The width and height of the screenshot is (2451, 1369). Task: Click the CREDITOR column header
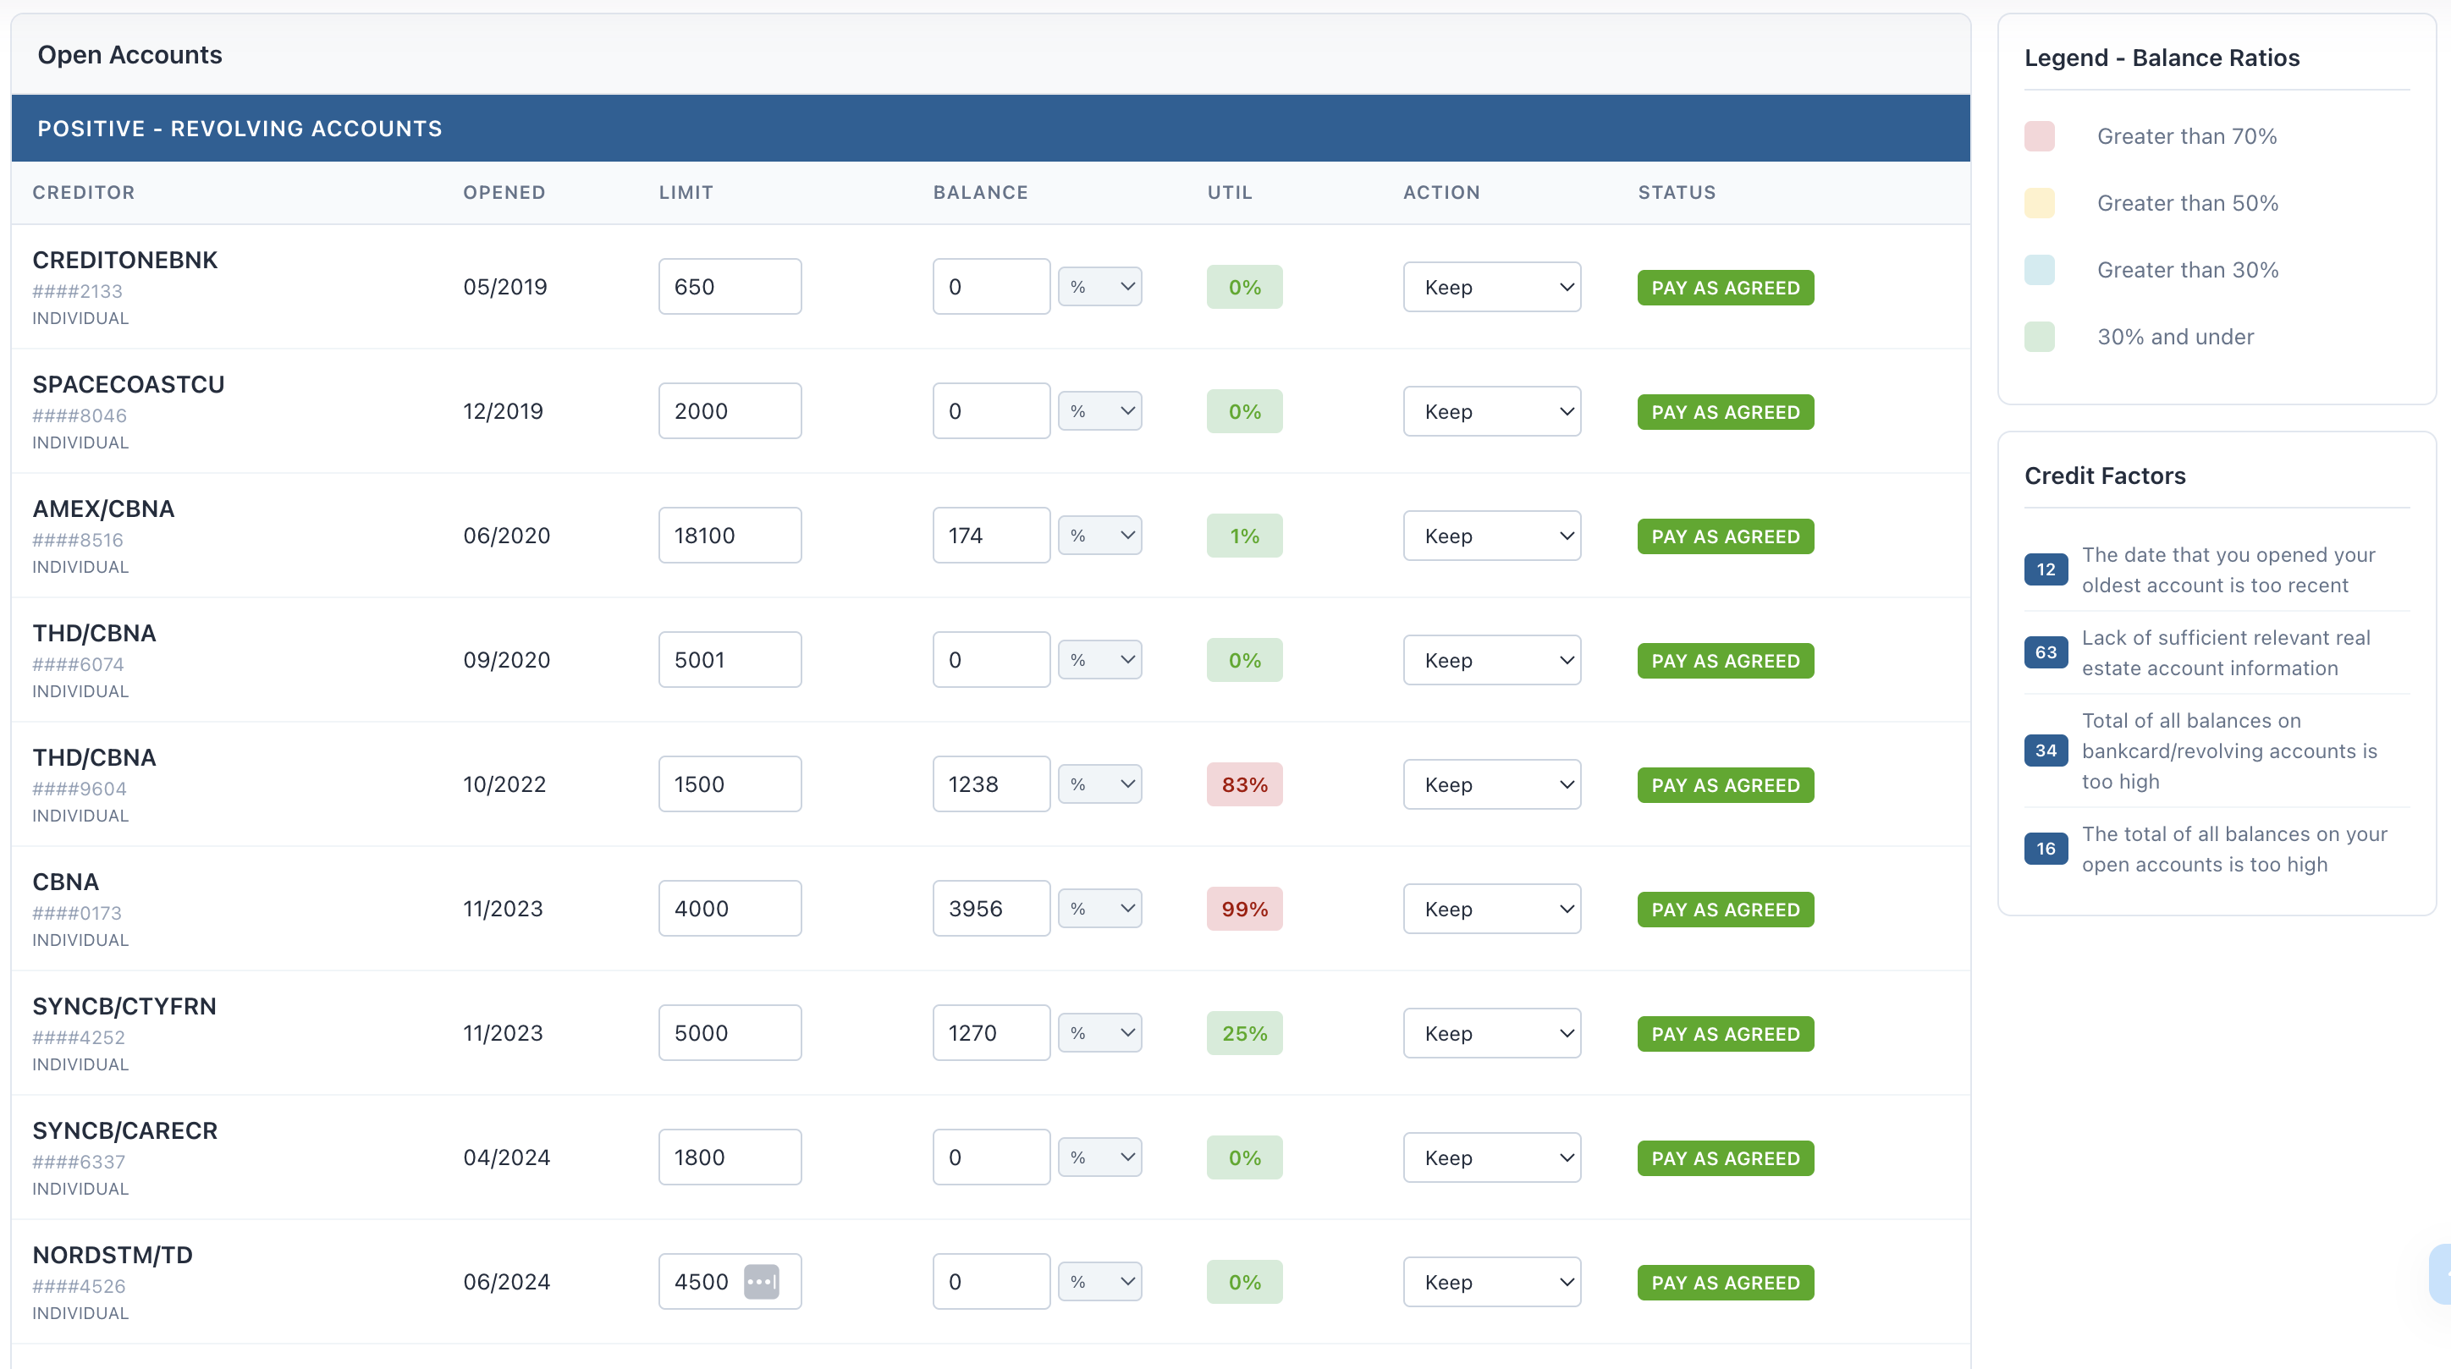pos(84,192)
